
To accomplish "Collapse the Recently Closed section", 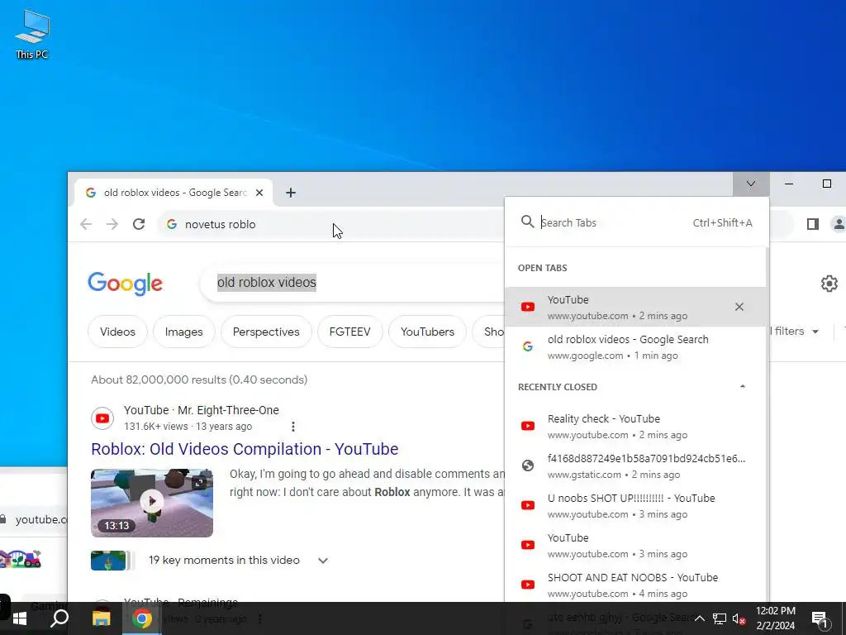I will (743, 387).
